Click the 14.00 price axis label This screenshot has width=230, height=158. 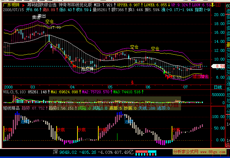pyautogui.click(x=219, y=42)
